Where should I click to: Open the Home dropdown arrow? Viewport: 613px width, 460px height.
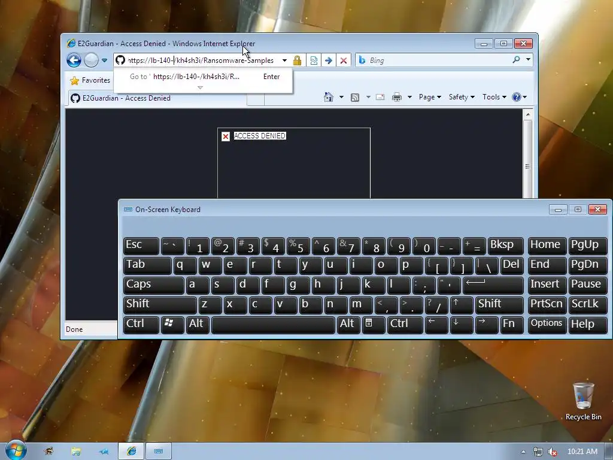[341, 97]
